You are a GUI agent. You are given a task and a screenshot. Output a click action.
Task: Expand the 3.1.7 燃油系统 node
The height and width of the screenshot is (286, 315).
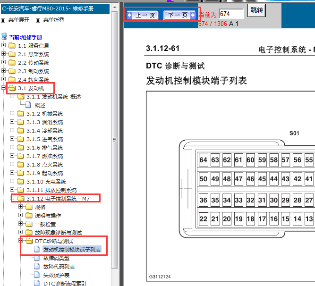point(12,156)
